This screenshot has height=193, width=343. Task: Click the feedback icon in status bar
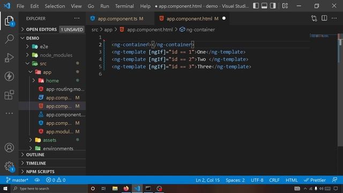(334, 180)
